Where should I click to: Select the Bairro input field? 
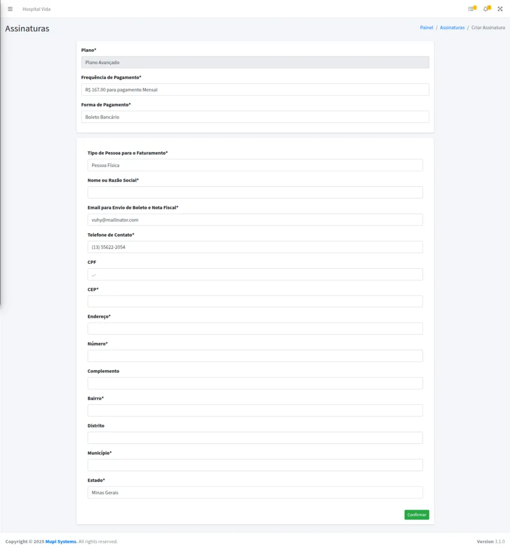coord(255,411)
